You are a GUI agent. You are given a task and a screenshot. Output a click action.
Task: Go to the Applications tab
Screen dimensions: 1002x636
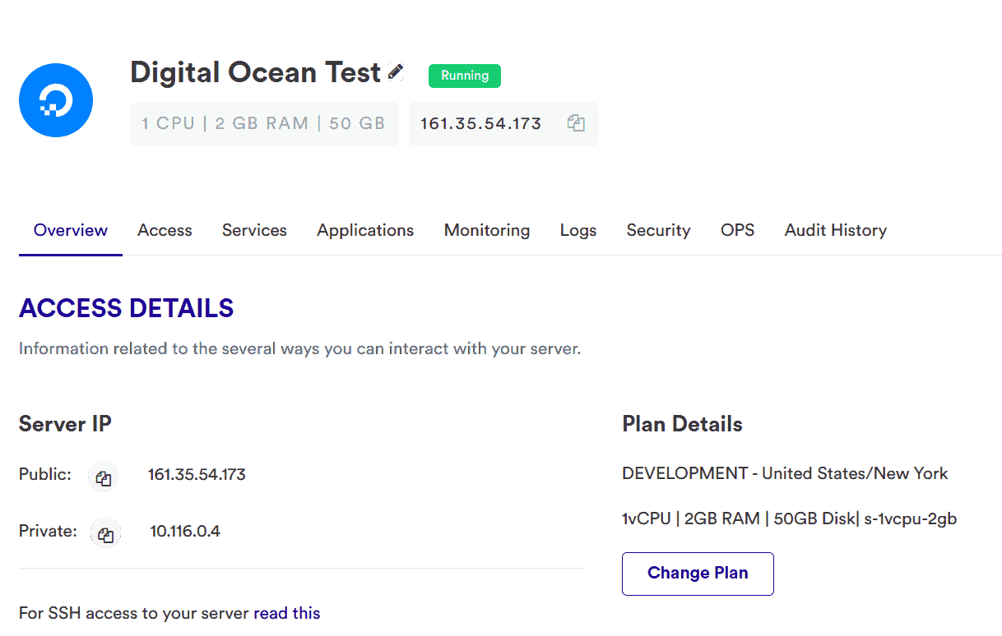pos(365,230)
